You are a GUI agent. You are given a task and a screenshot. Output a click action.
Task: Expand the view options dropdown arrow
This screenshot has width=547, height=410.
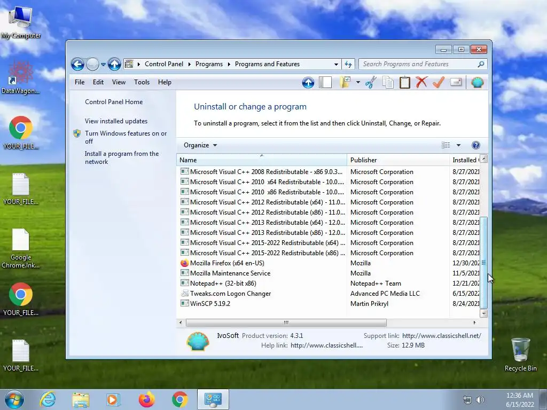pyautogui.click(x=458, y=145)
